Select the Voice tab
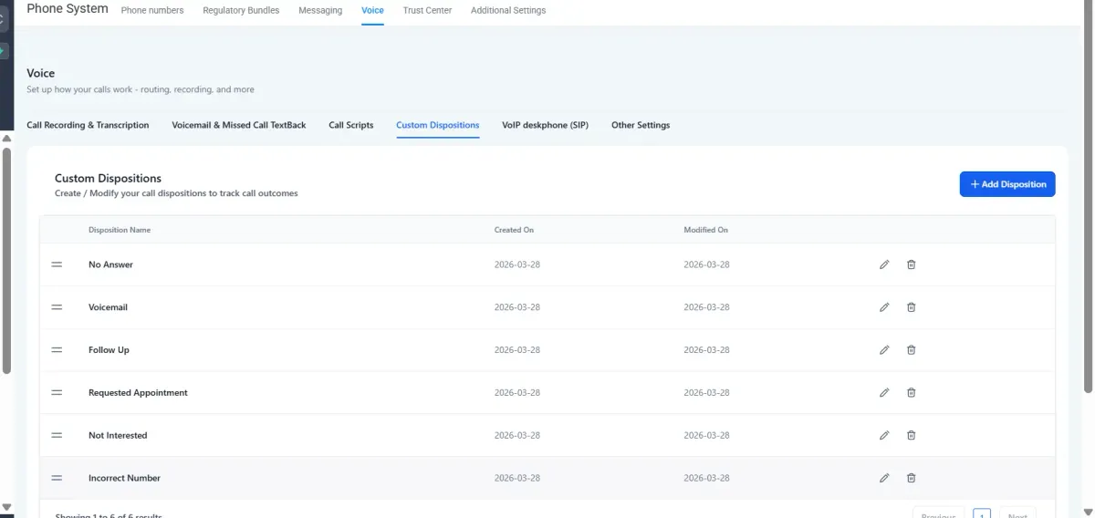 [372, 10]
